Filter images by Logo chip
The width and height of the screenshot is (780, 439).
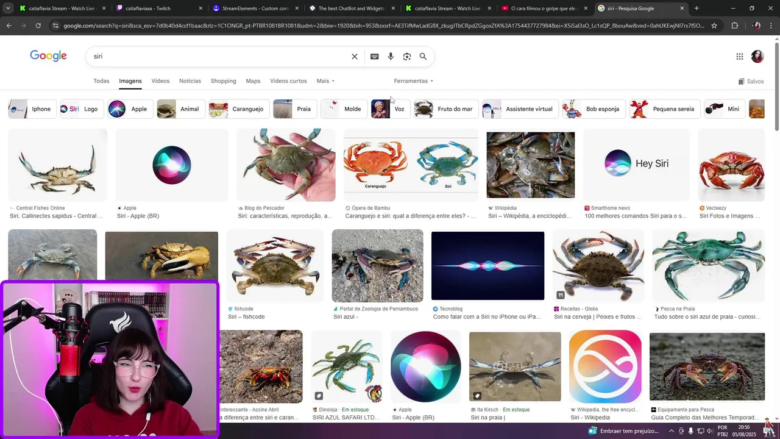coord(81,109)
